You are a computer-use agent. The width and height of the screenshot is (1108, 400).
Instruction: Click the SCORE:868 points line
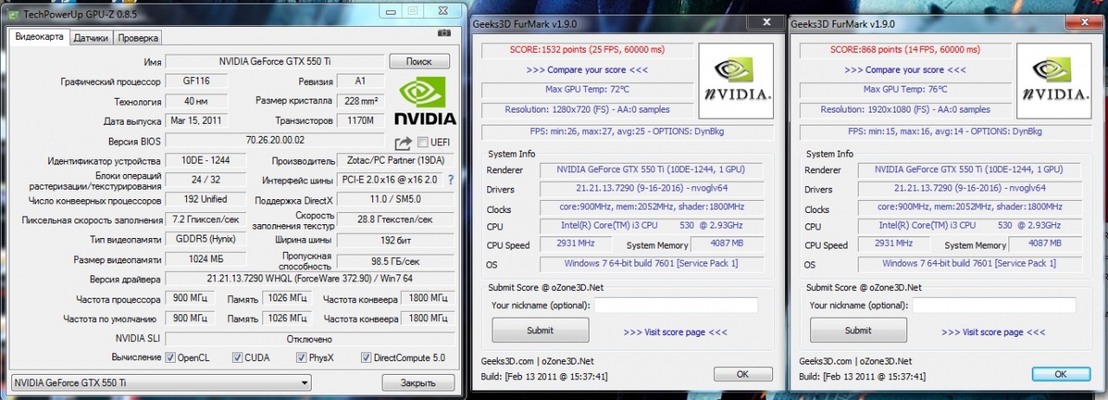click(905, 50)
